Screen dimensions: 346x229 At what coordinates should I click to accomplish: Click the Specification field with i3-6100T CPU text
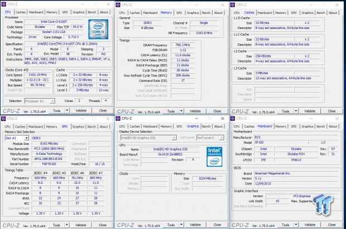tap(68, 43)
